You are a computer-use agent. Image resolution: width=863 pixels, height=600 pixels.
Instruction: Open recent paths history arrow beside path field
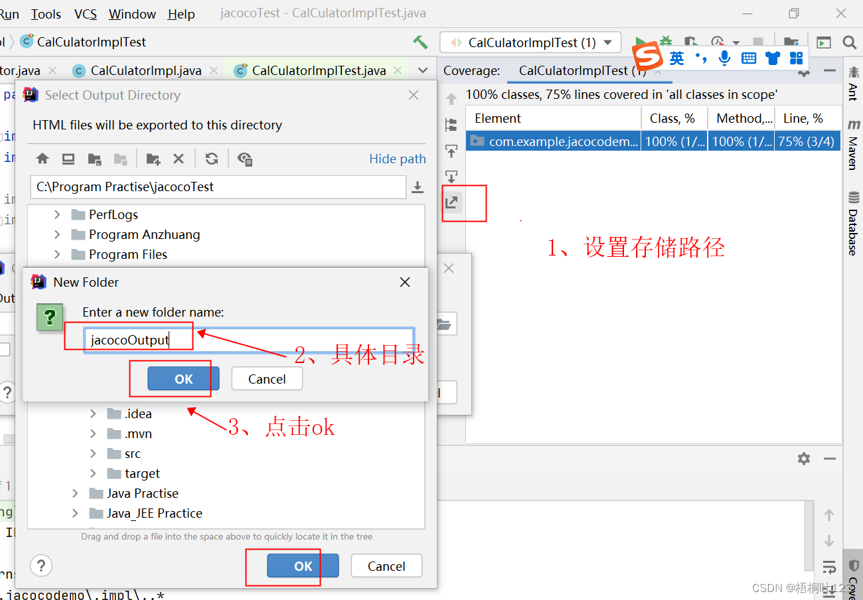click(418, 187)
